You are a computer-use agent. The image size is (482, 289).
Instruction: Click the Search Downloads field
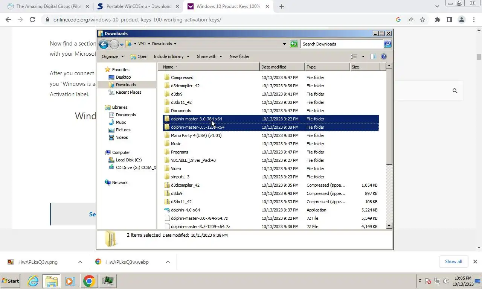pos(342,44)
